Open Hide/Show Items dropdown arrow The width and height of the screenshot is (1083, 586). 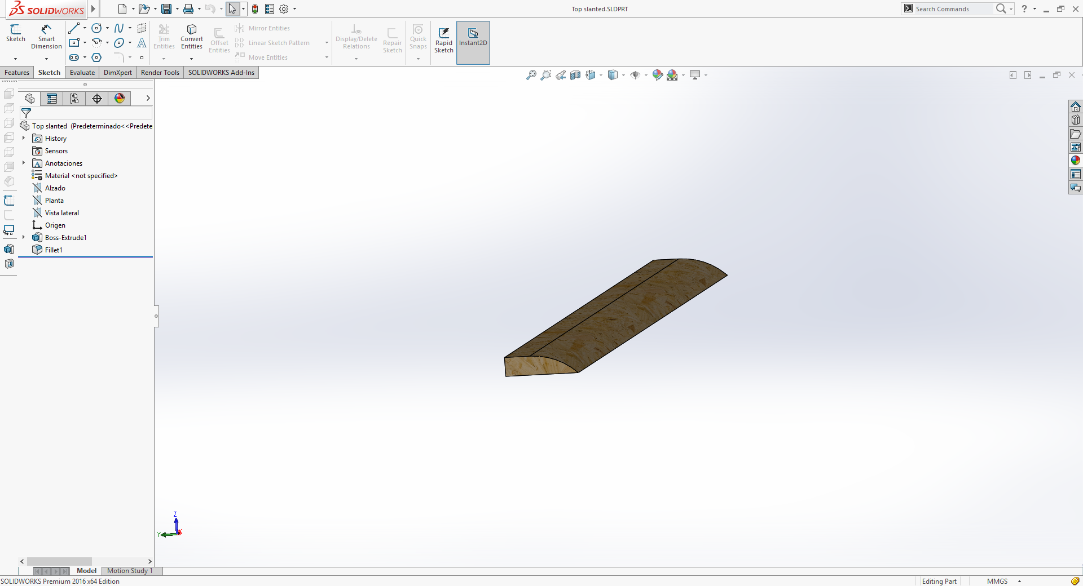(x=646, y=75)
